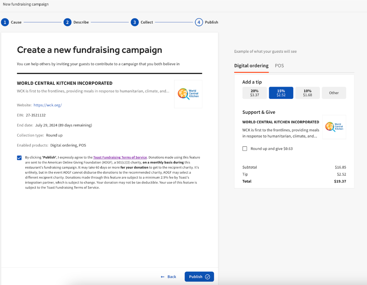Select the Digital ordering tab
Viewport: 367px width, 285px height.
coord(251,66)
